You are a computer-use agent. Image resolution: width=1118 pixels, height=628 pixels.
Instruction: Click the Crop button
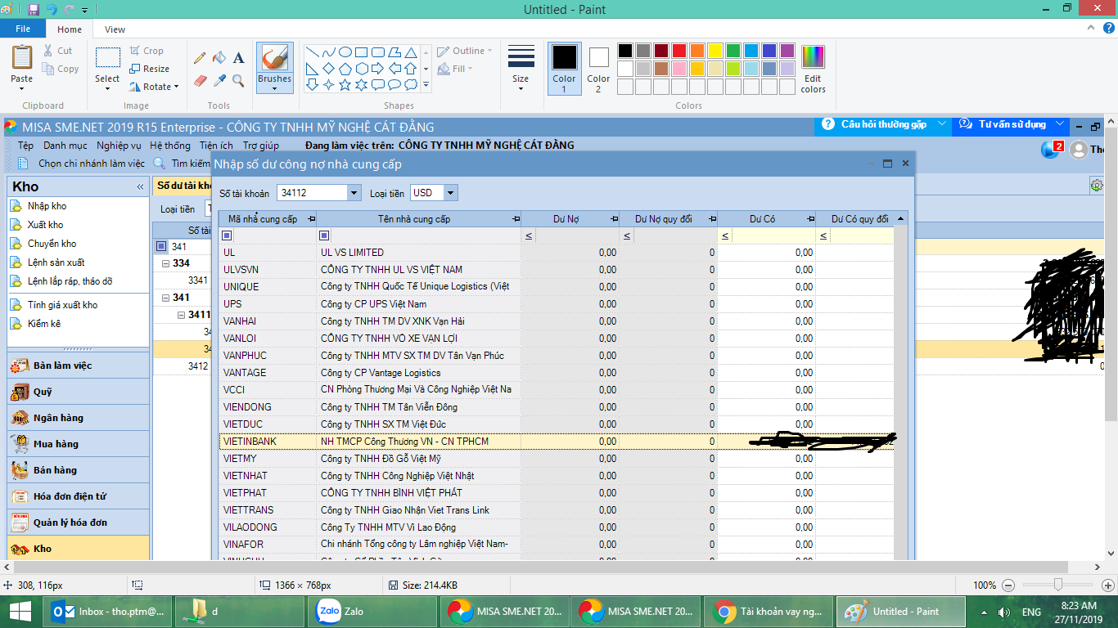[147, 51]
